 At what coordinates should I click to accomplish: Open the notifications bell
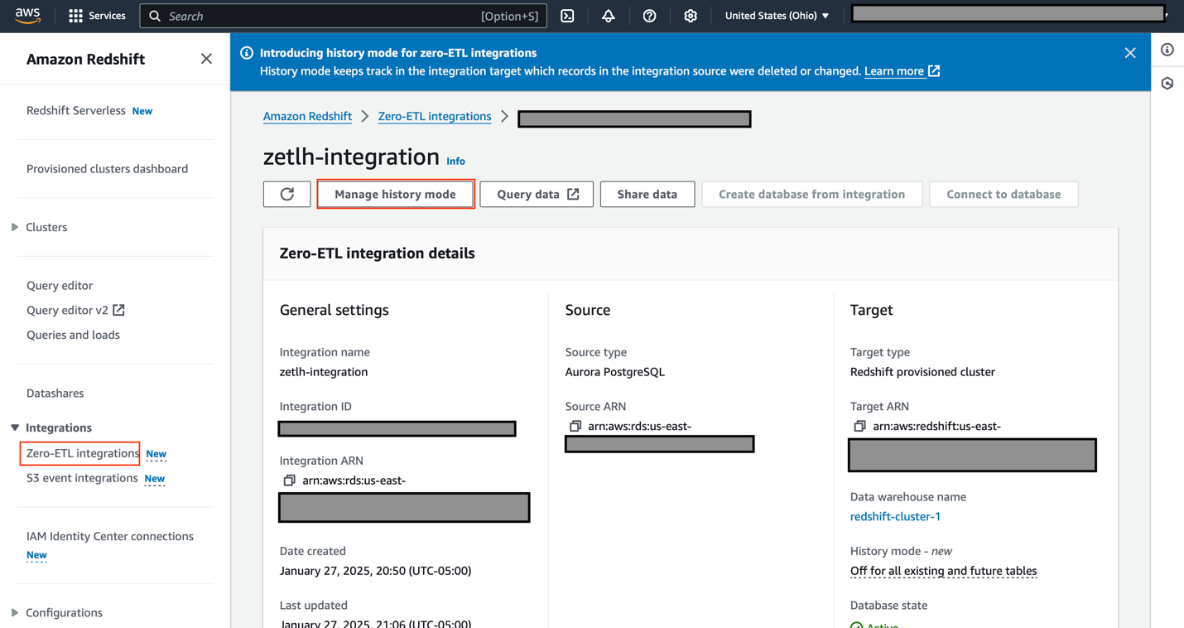coord(608,16)
